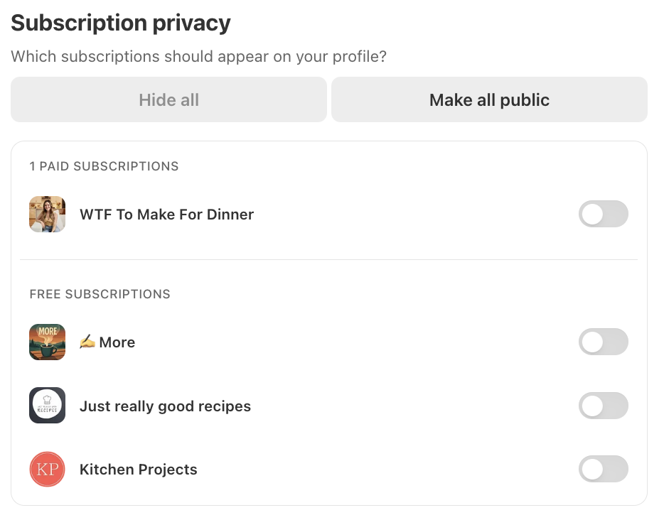Click the Just really good recipes logo
Image resolution: width=664 pixels, height=520 pixels.
47,406
